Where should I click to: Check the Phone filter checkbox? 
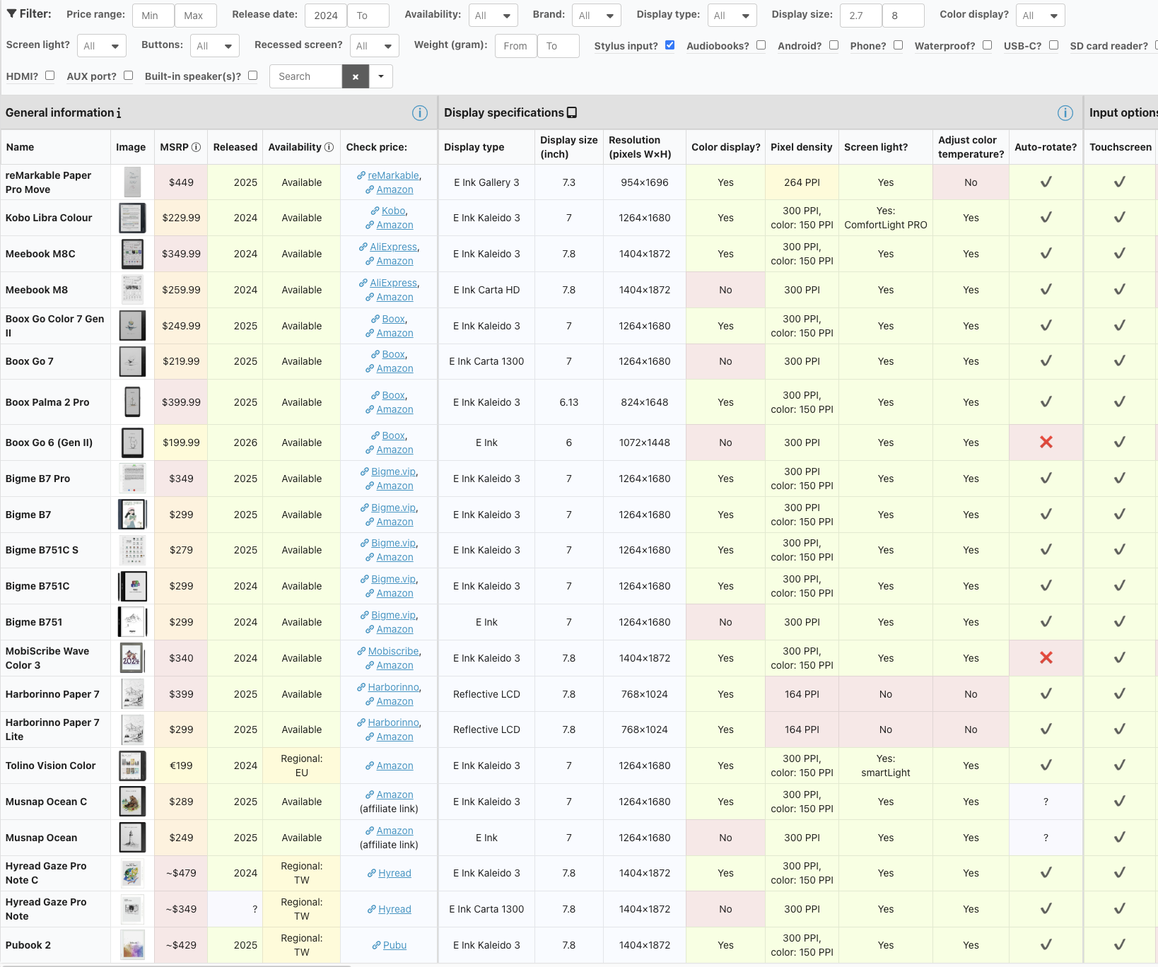tap(898, 45)
